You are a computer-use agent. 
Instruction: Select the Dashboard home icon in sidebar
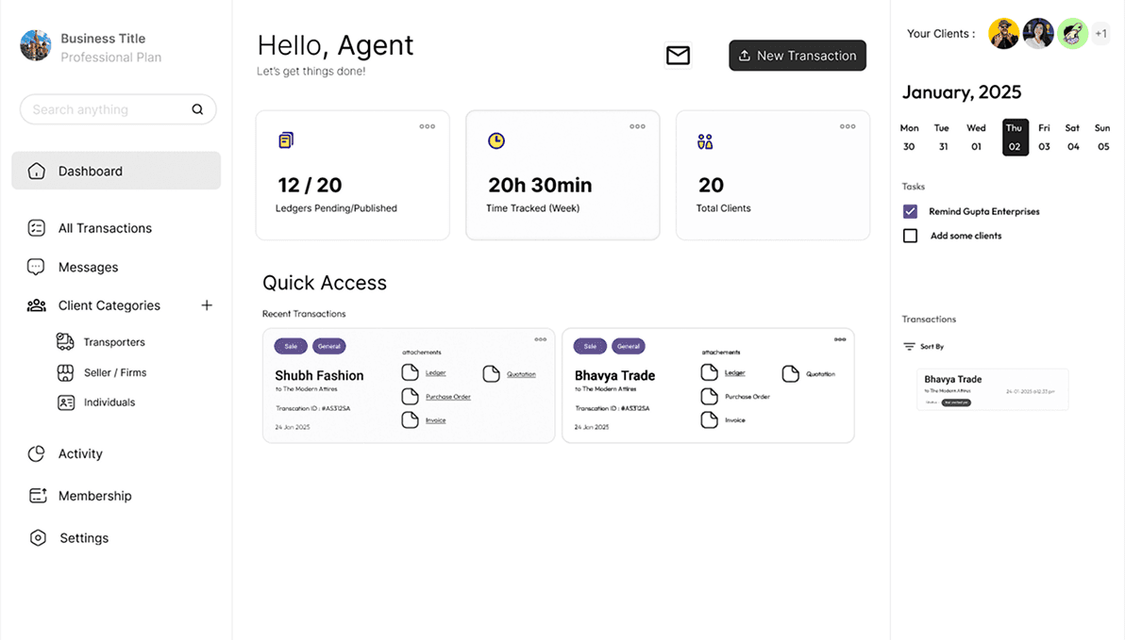36,171
